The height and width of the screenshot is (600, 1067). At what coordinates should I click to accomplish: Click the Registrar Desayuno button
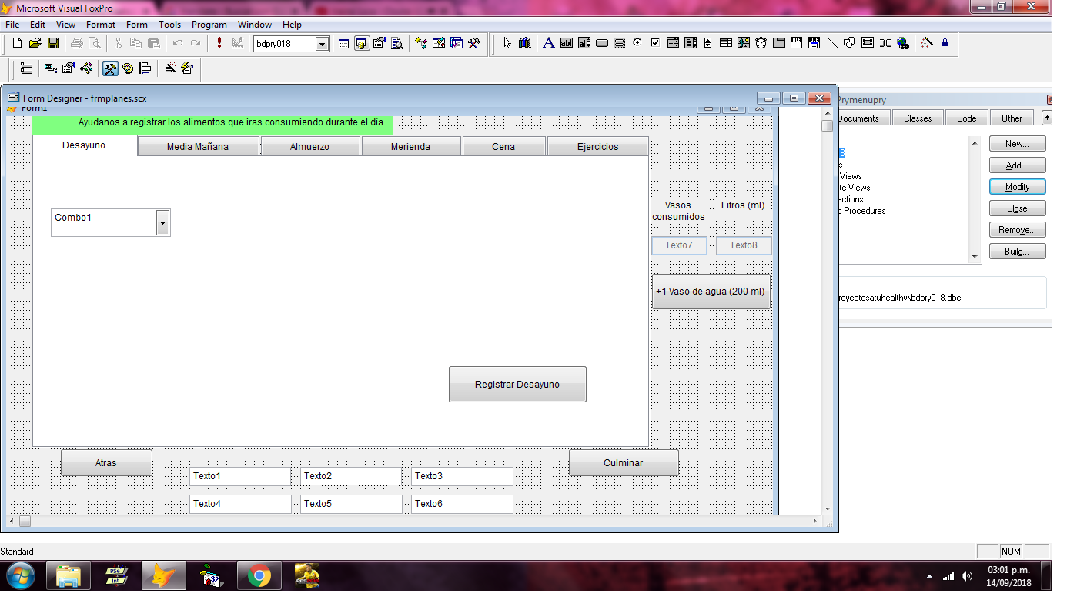(517, 384)
